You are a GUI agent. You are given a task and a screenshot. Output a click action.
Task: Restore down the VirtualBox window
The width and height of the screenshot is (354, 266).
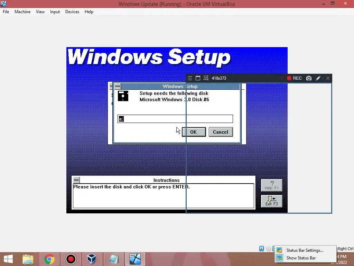332,3
